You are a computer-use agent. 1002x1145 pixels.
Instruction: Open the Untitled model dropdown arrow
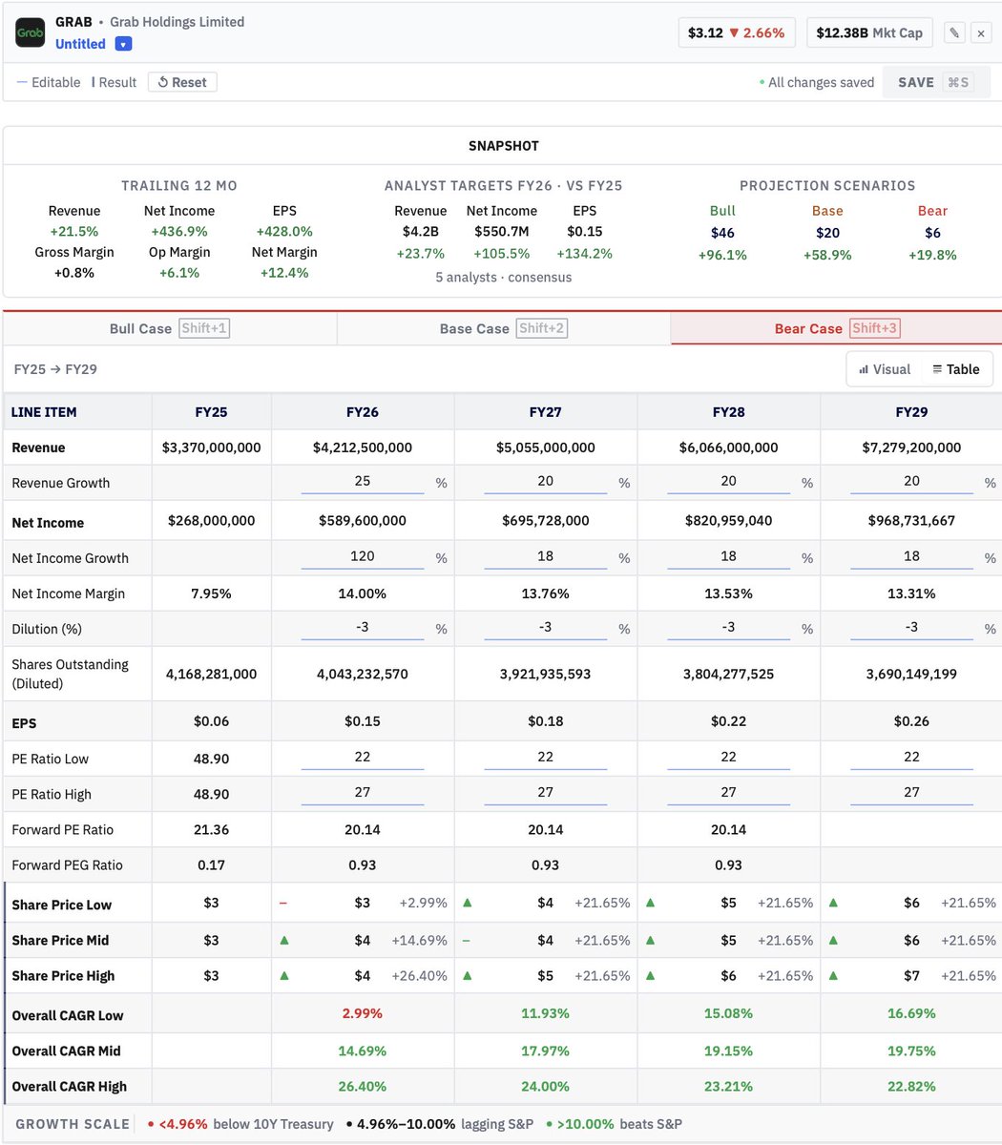coord(123,44)
